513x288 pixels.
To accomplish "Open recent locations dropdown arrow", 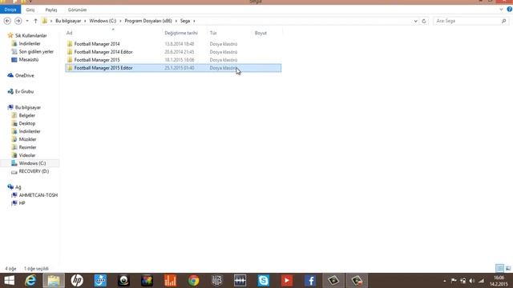I will tap(27, 21).
